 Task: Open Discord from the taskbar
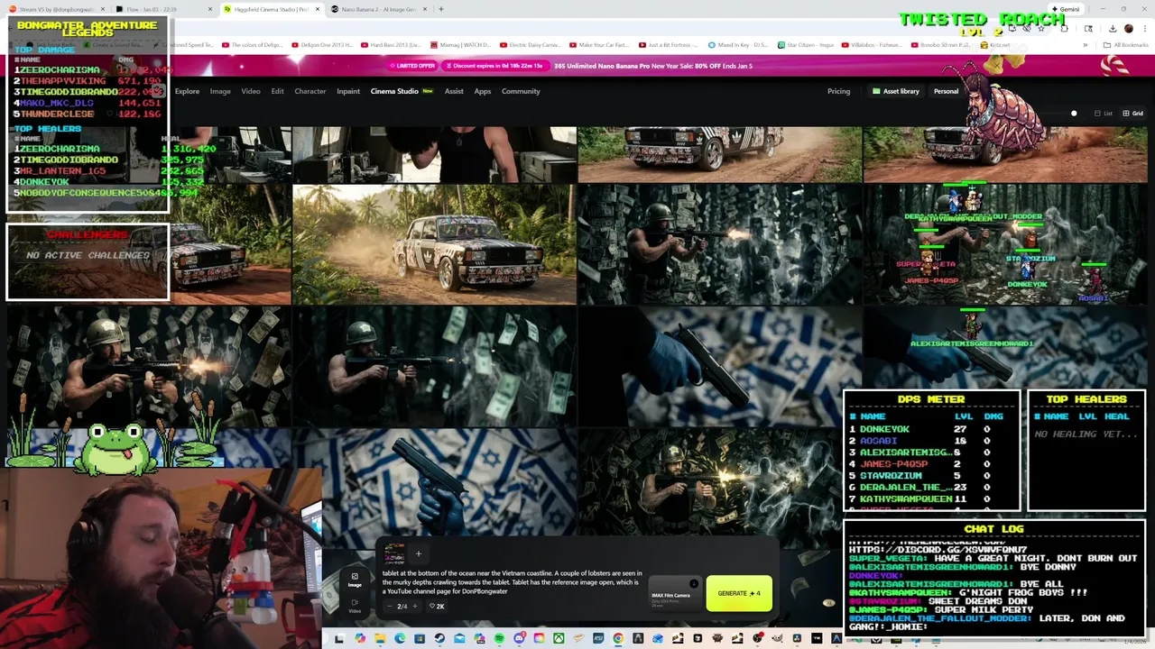[519, 638]
